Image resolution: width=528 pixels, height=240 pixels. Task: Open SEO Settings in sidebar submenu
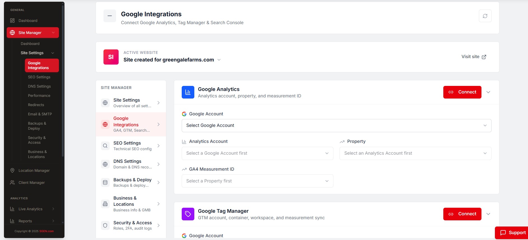[x=39, y=77]
